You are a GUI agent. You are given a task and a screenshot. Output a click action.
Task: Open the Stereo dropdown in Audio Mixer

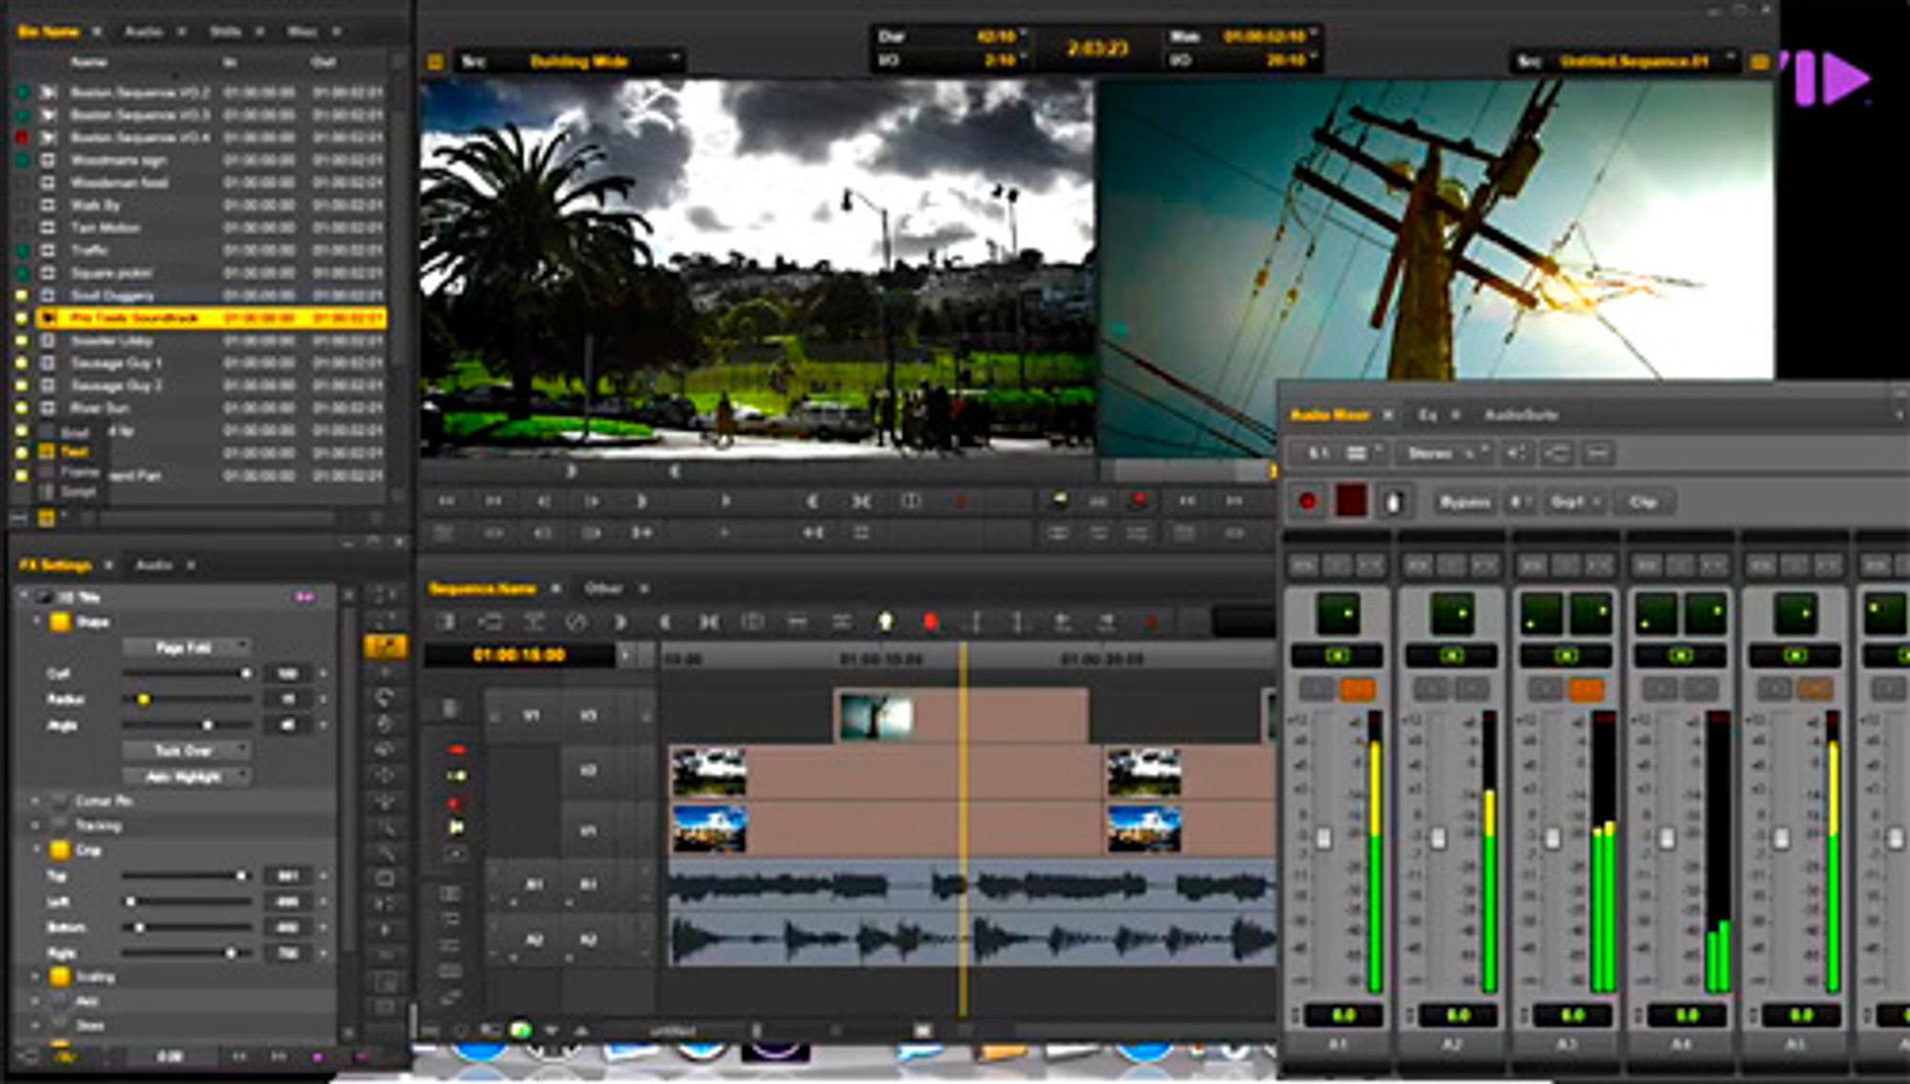tap(1443, 453)
